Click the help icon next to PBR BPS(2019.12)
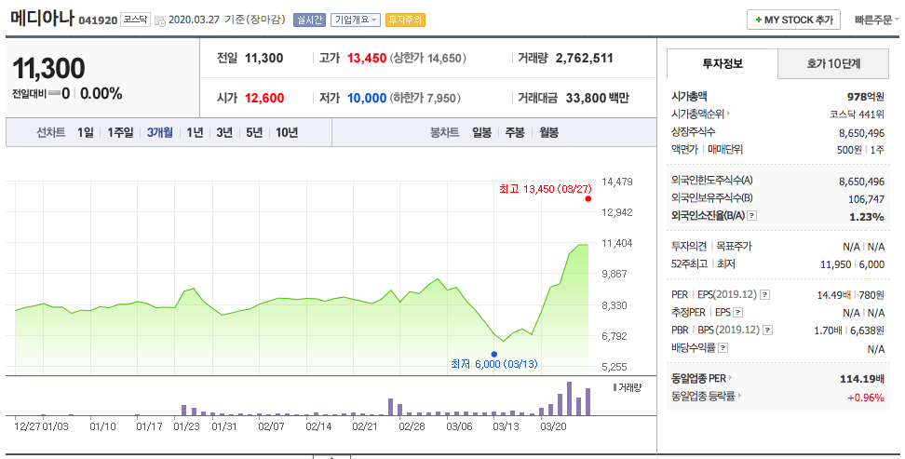The height and width of the screenshot is (459, 905). 767,331
